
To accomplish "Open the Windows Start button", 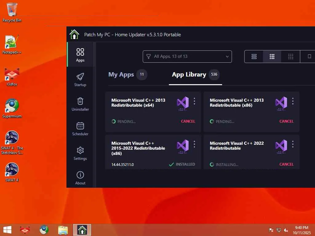I will pos(7,230).
